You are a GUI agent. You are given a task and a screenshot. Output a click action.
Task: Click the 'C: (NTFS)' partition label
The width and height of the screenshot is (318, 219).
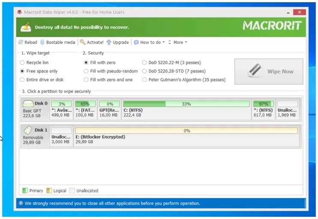pyautogui.click(x=133, y=110)
